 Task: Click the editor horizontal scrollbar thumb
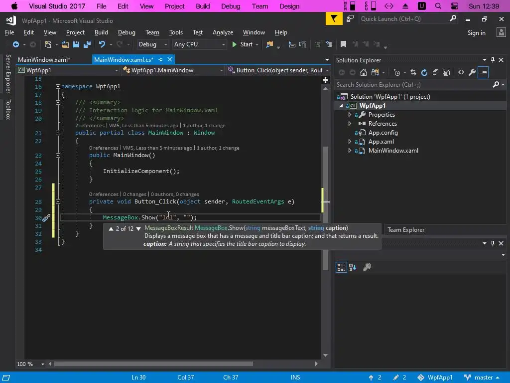coord(153,364)
